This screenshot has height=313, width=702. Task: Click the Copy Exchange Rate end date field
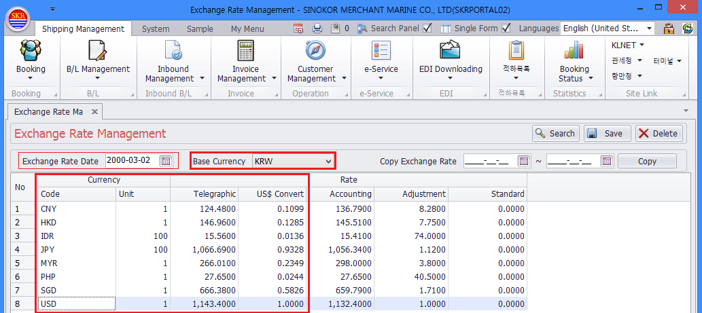click(574, 162)
